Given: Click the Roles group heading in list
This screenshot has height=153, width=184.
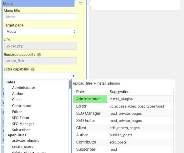Looking at the screenshot, I should pyautogui.click(x=10, y=82).
